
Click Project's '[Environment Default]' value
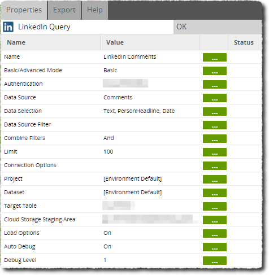132,178
